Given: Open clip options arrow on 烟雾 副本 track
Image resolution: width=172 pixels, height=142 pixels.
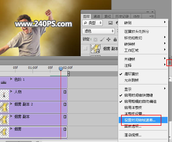Looking at the screenshot, I should 65,117.
